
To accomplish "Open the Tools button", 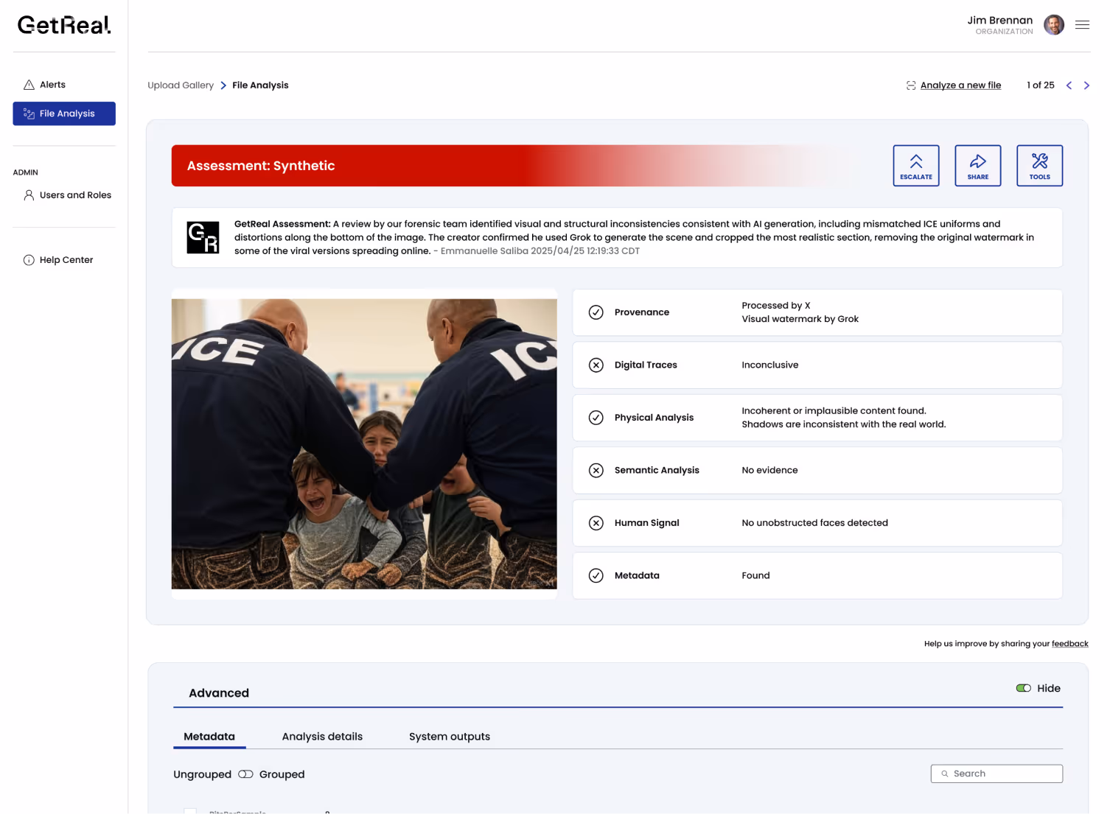I will [x=1040, y=166].
